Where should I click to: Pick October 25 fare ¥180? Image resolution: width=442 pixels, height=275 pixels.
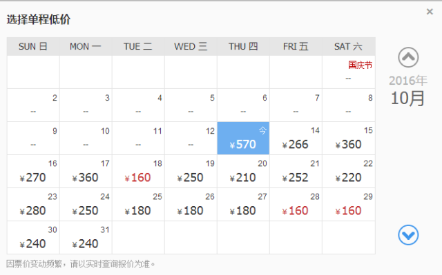pyautogui.click(x=138, y=205)
